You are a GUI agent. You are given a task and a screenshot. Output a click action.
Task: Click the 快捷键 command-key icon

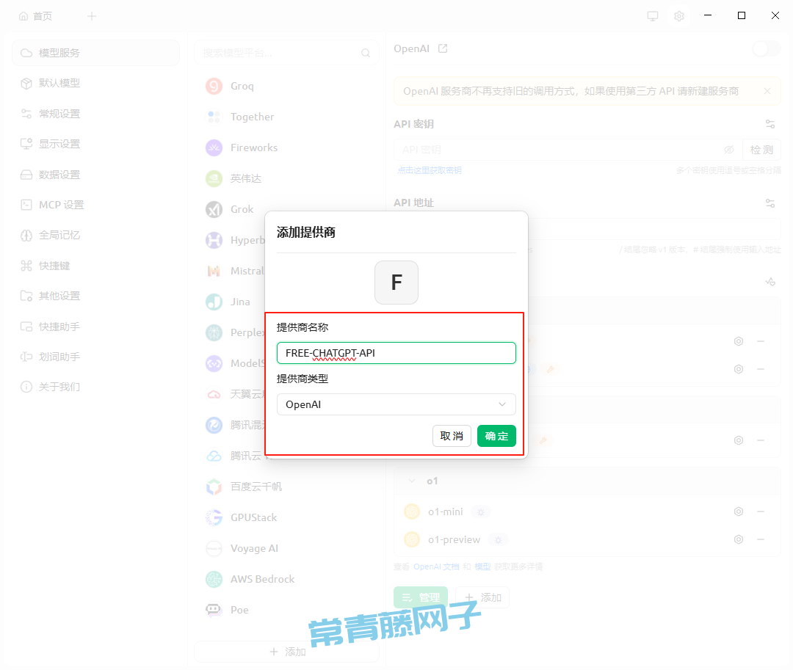[x=26, y=266]
